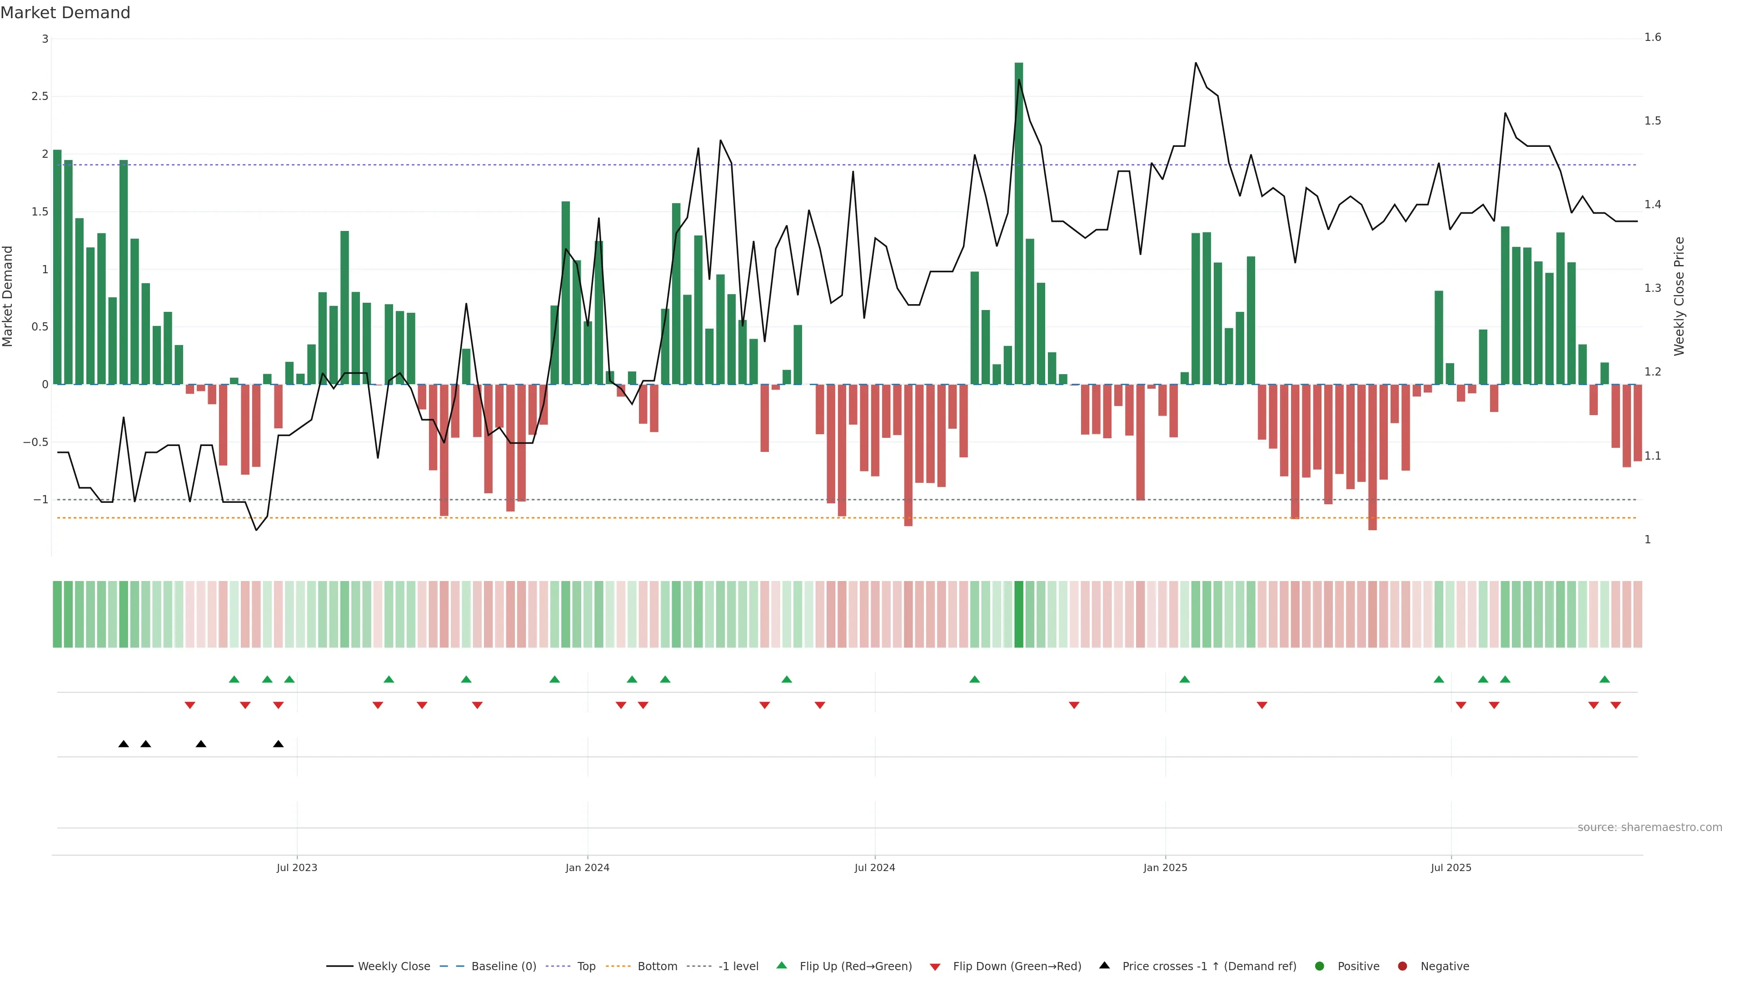Click the Flip Down red triangle legend icon
Image resolution: width=1745 pixels, height=982 pixels.
pyautogui.click(x=935, y=967)
